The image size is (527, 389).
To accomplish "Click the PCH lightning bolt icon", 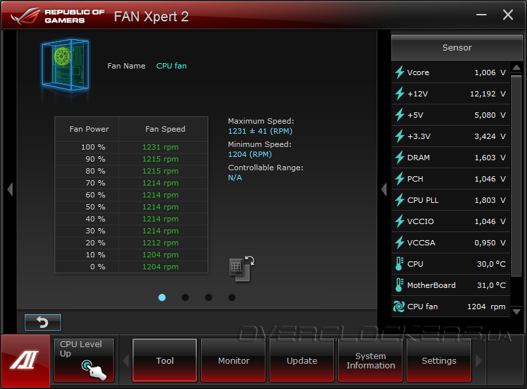I will click(399, 179).
